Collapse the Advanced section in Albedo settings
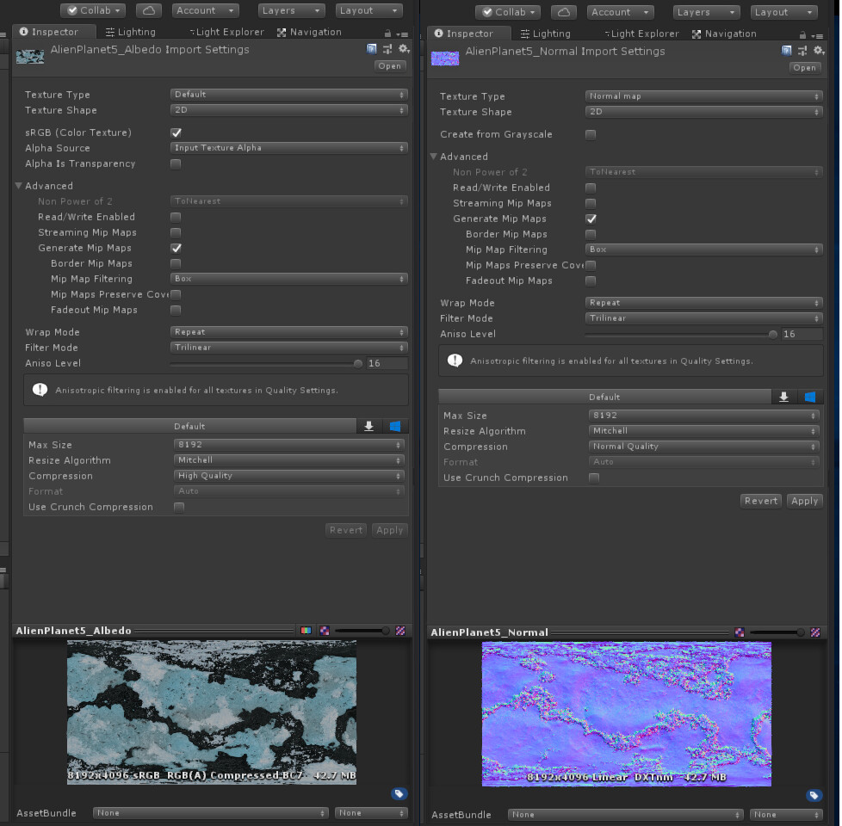The width and height of the screenshot is (842, 826). click(x=18, y=186)
